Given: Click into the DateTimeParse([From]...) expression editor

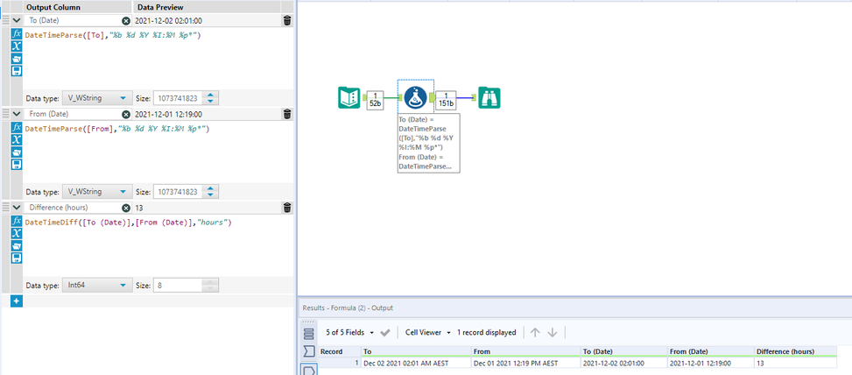Looking at the screenshot, I should click(x=158, y=152).
